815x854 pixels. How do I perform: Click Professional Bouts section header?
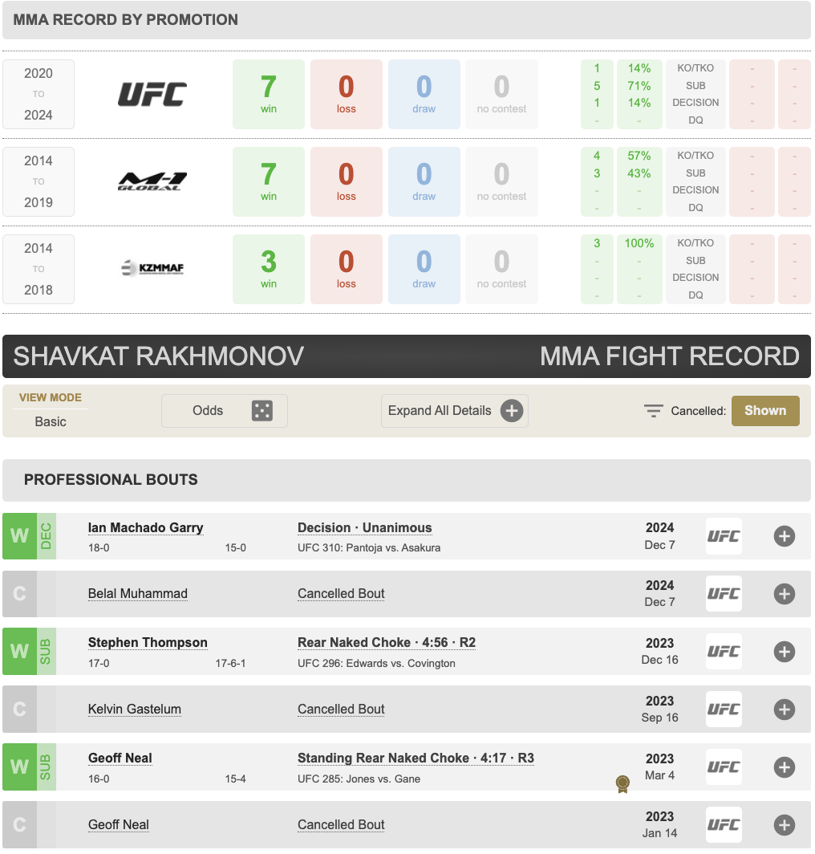pos(111,480)
